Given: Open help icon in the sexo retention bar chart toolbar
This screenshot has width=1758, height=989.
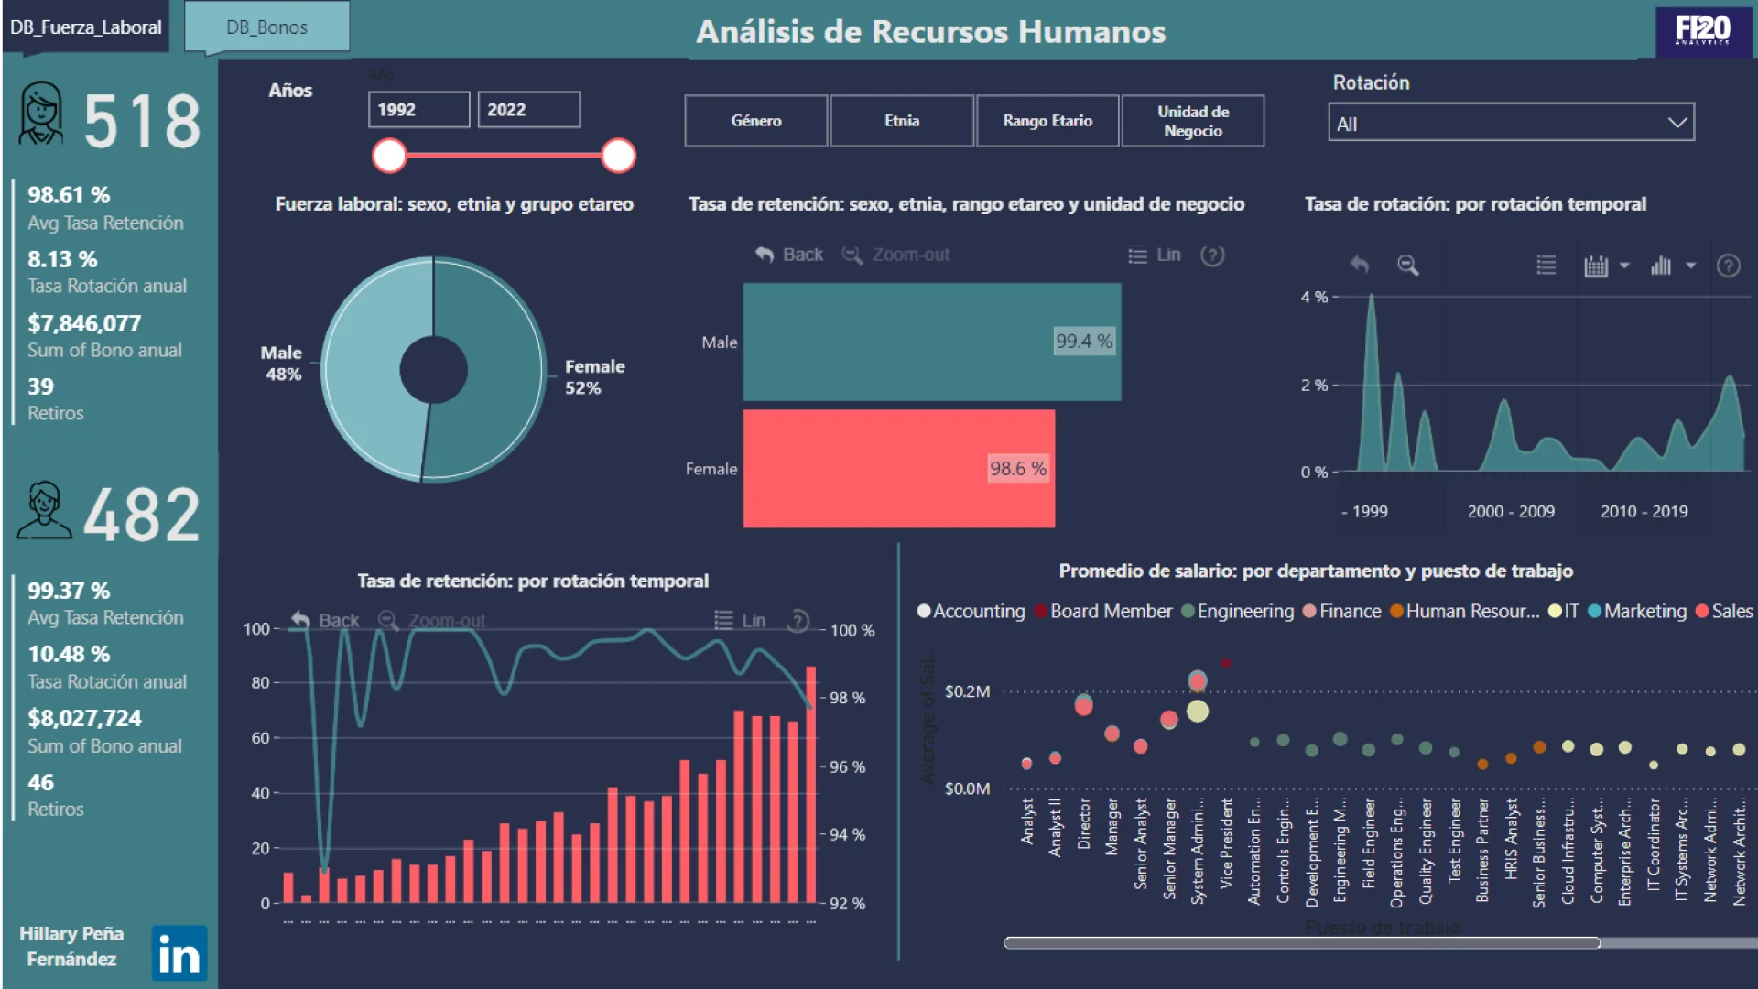Looking at the screenshot, I should [1212, 255].
